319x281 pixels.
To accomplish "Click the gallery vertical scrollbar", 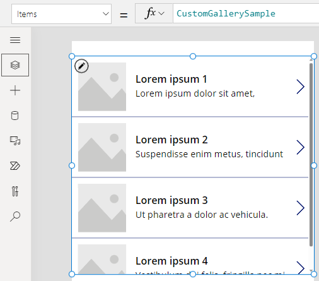I will (x=311, y=155).
